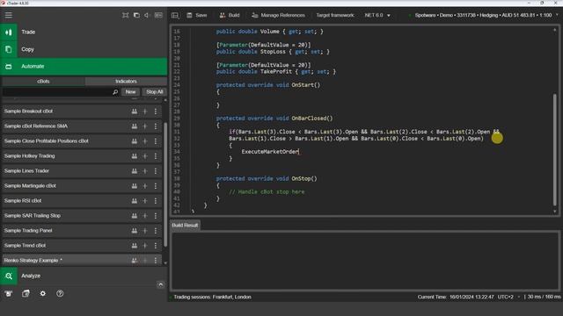Switch to the Indicators tab
Image resolution: width=563 pixels, height=316 pixels.
(x=126, y=82)
